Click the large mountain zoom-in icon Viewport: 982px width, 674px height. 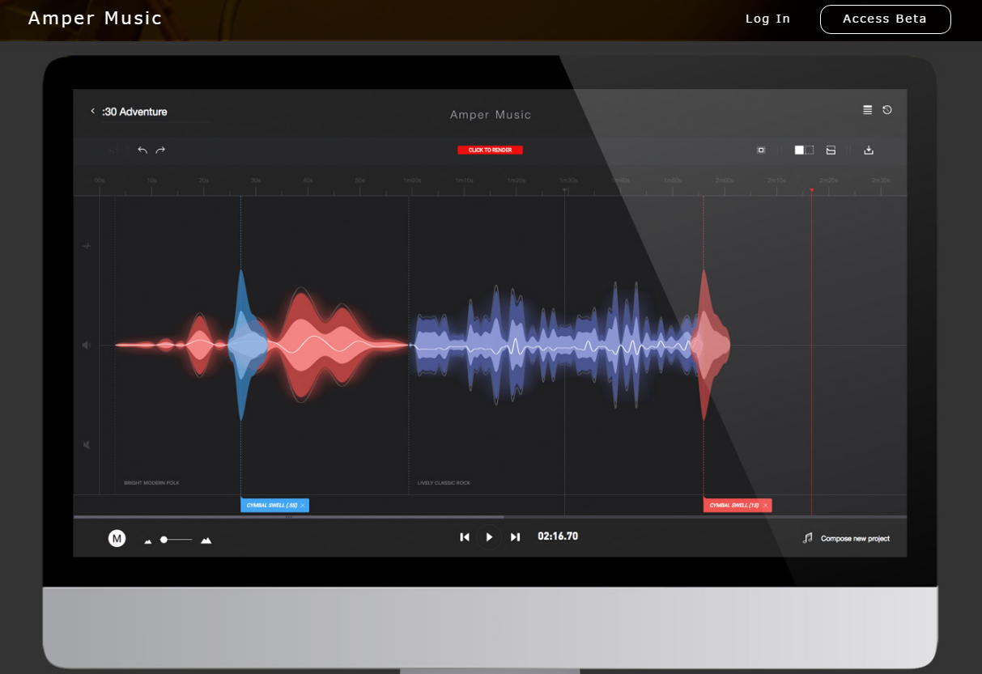pyautogui.click(x=206, y=540)
